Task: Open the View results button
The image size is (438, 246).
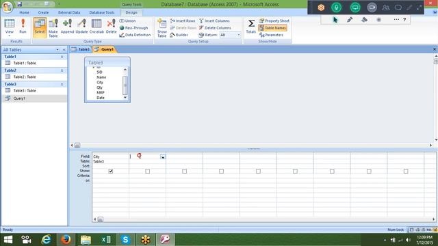Action: click(x=10, y=27)
